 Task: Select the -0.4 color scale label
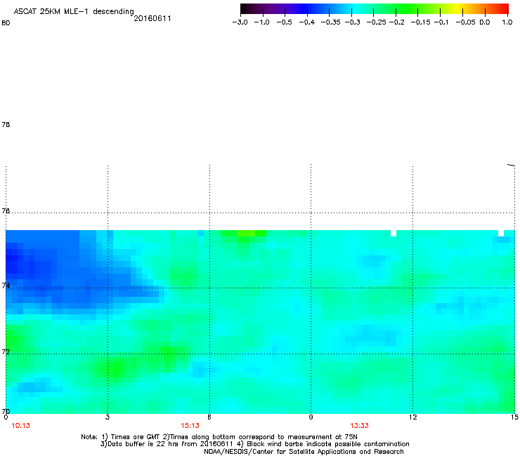[x=307, y=22]
